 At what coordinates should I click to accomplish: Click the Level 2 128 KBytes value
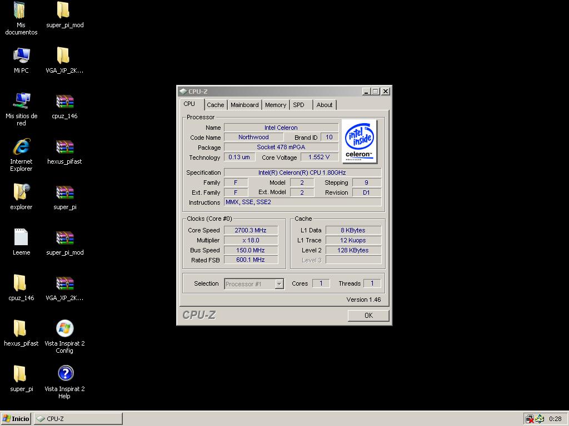[x=353, y=250]
